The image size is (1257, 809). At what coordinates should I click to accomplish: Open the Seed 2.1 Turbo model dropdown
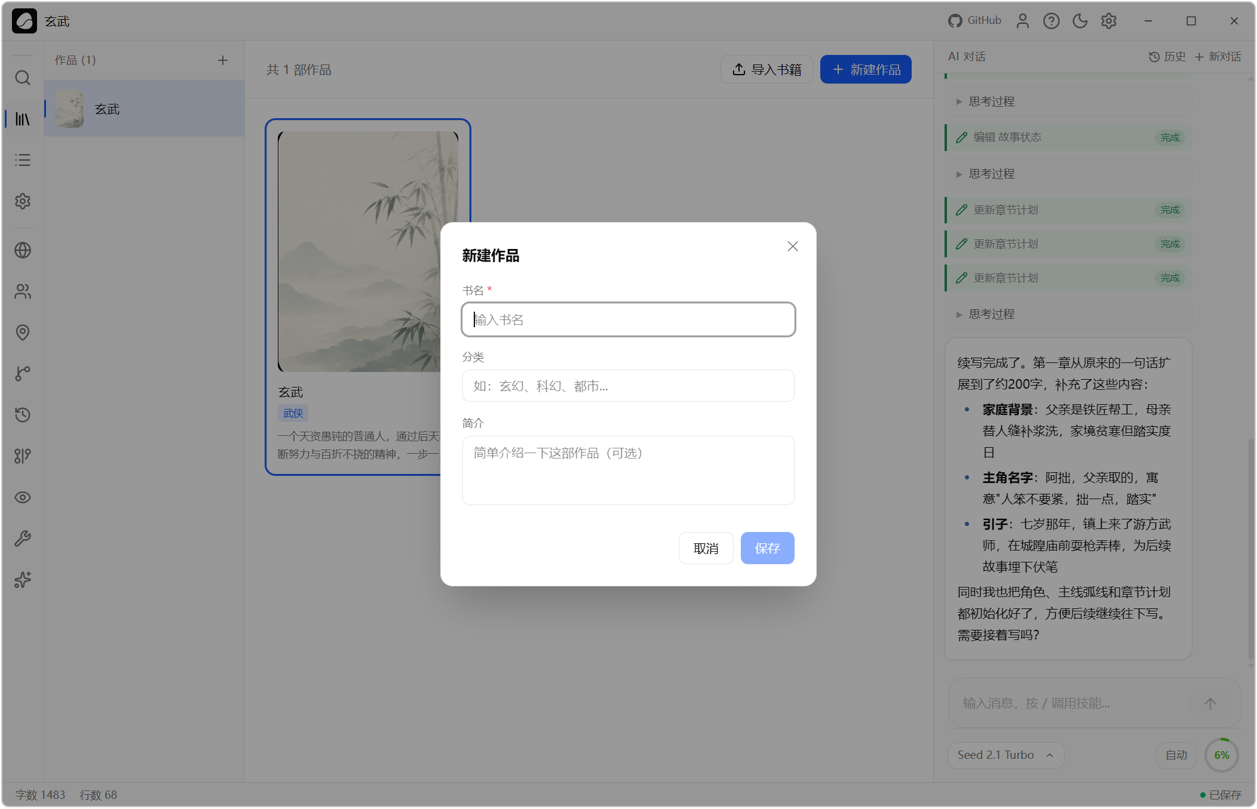point(1005,755)
